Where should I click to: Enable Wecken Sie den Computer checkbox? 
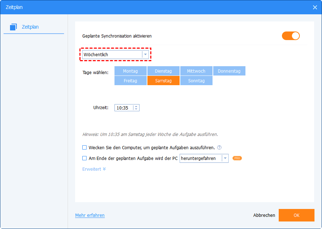point(84,147)
